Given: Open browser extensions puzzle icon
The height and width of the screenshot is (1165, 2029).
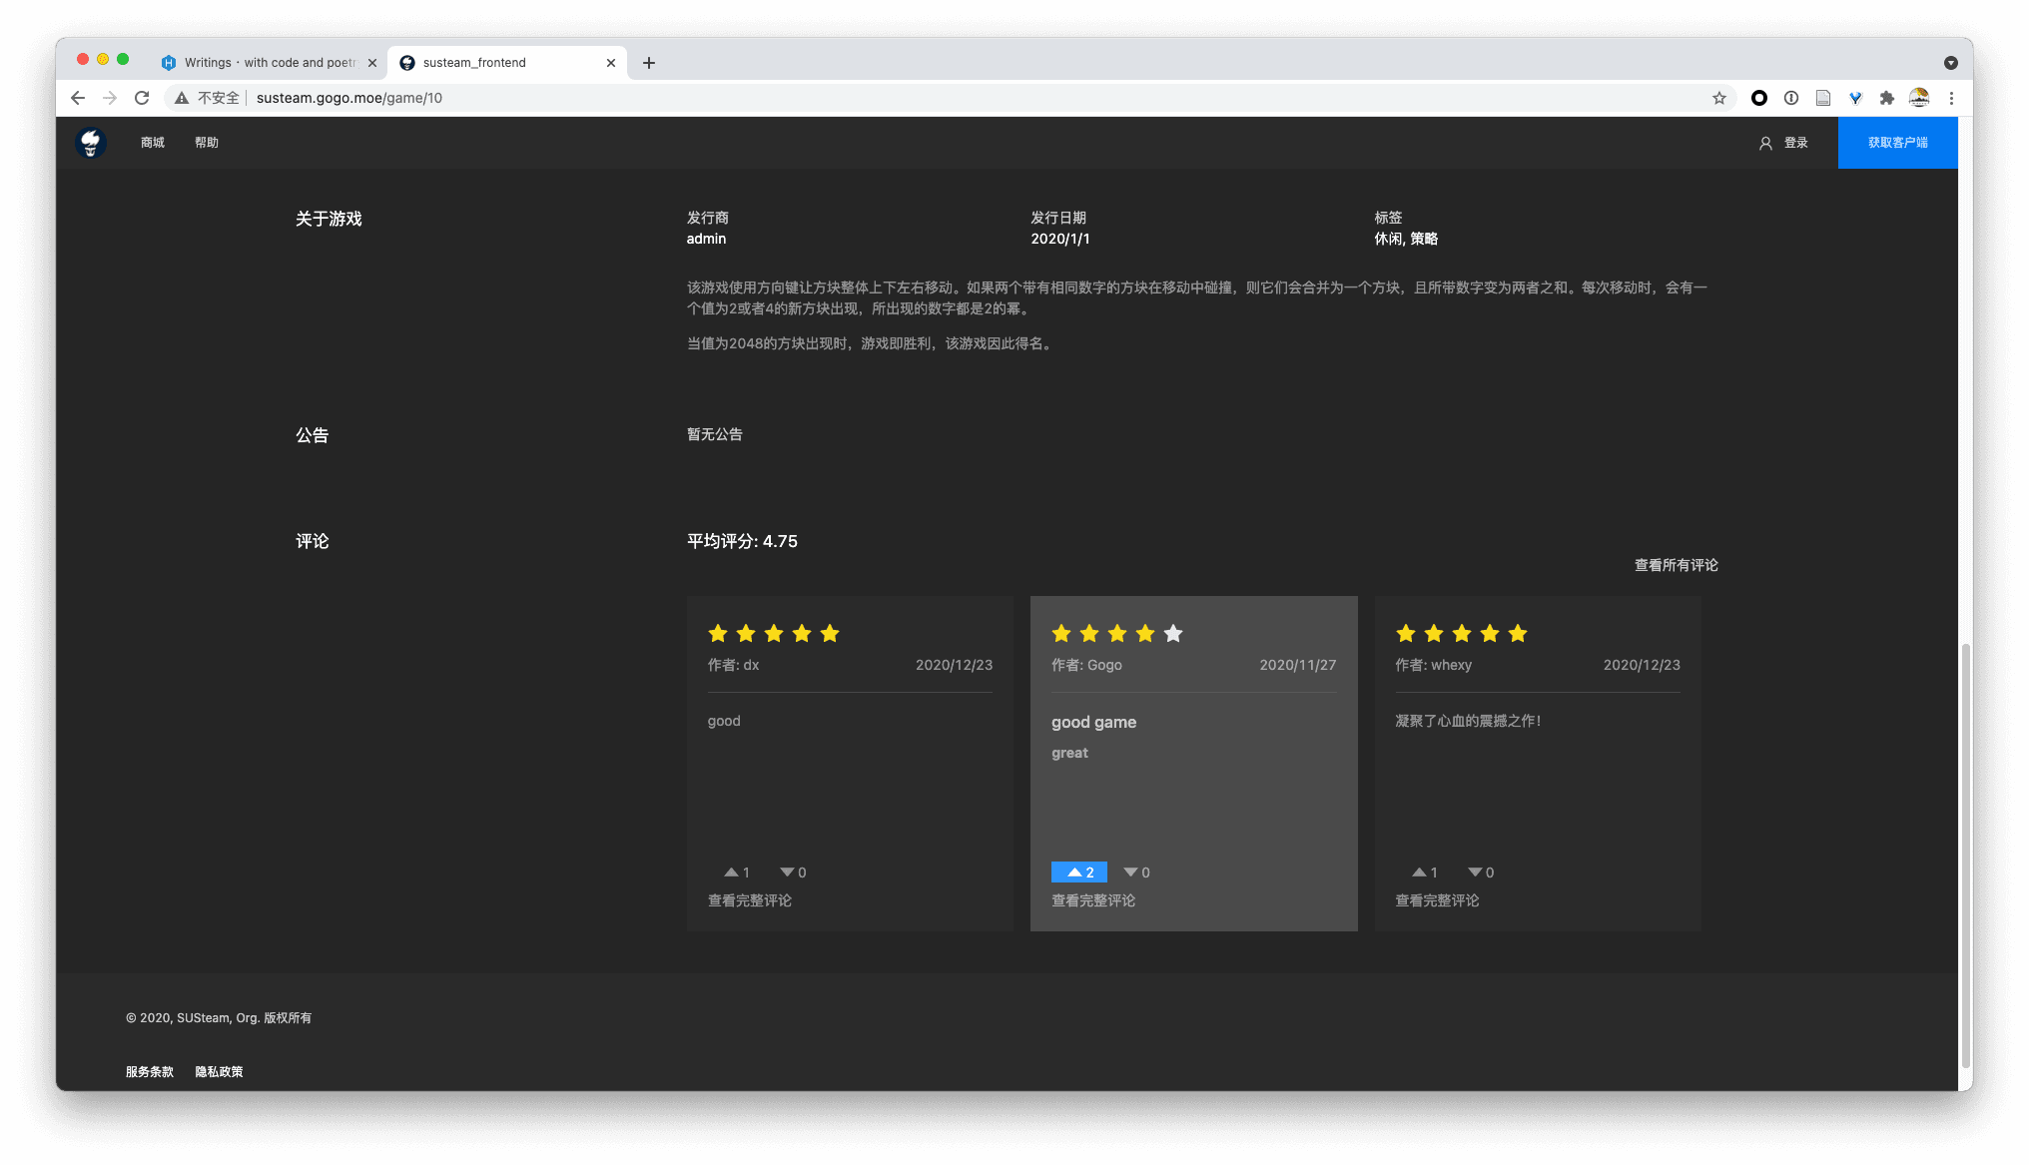Looking at the screenshot, I should pos(1886,98).
